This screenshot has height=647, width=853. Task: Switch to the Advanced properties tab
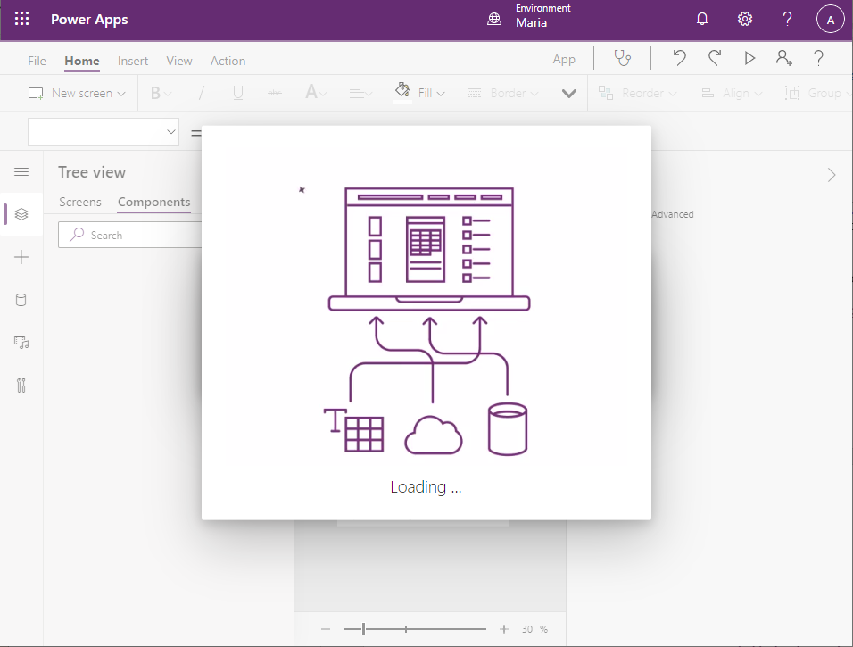tap(673, 214)
